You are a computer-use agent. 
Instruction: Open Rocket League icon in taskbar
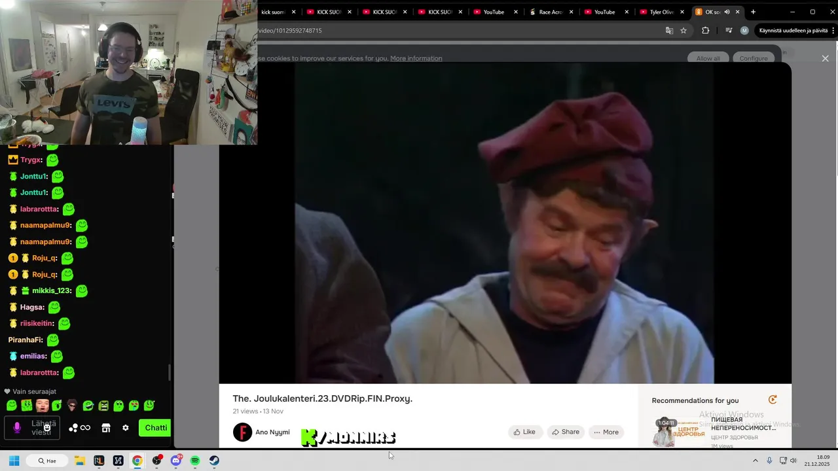99,461
